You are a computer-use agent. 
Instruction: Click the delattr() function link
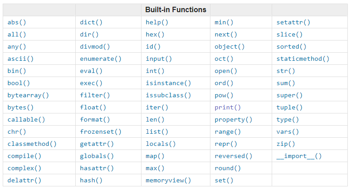[24, 180]
